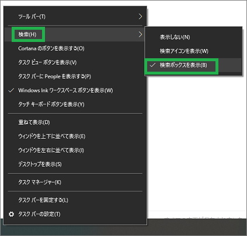
Task: Select 表示しない(N) in search submenu
Action: point(193,37)
